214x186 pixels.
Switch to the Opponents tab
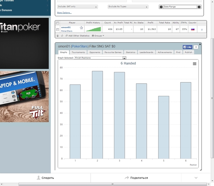pyautogui.click(x=95, y=52)
